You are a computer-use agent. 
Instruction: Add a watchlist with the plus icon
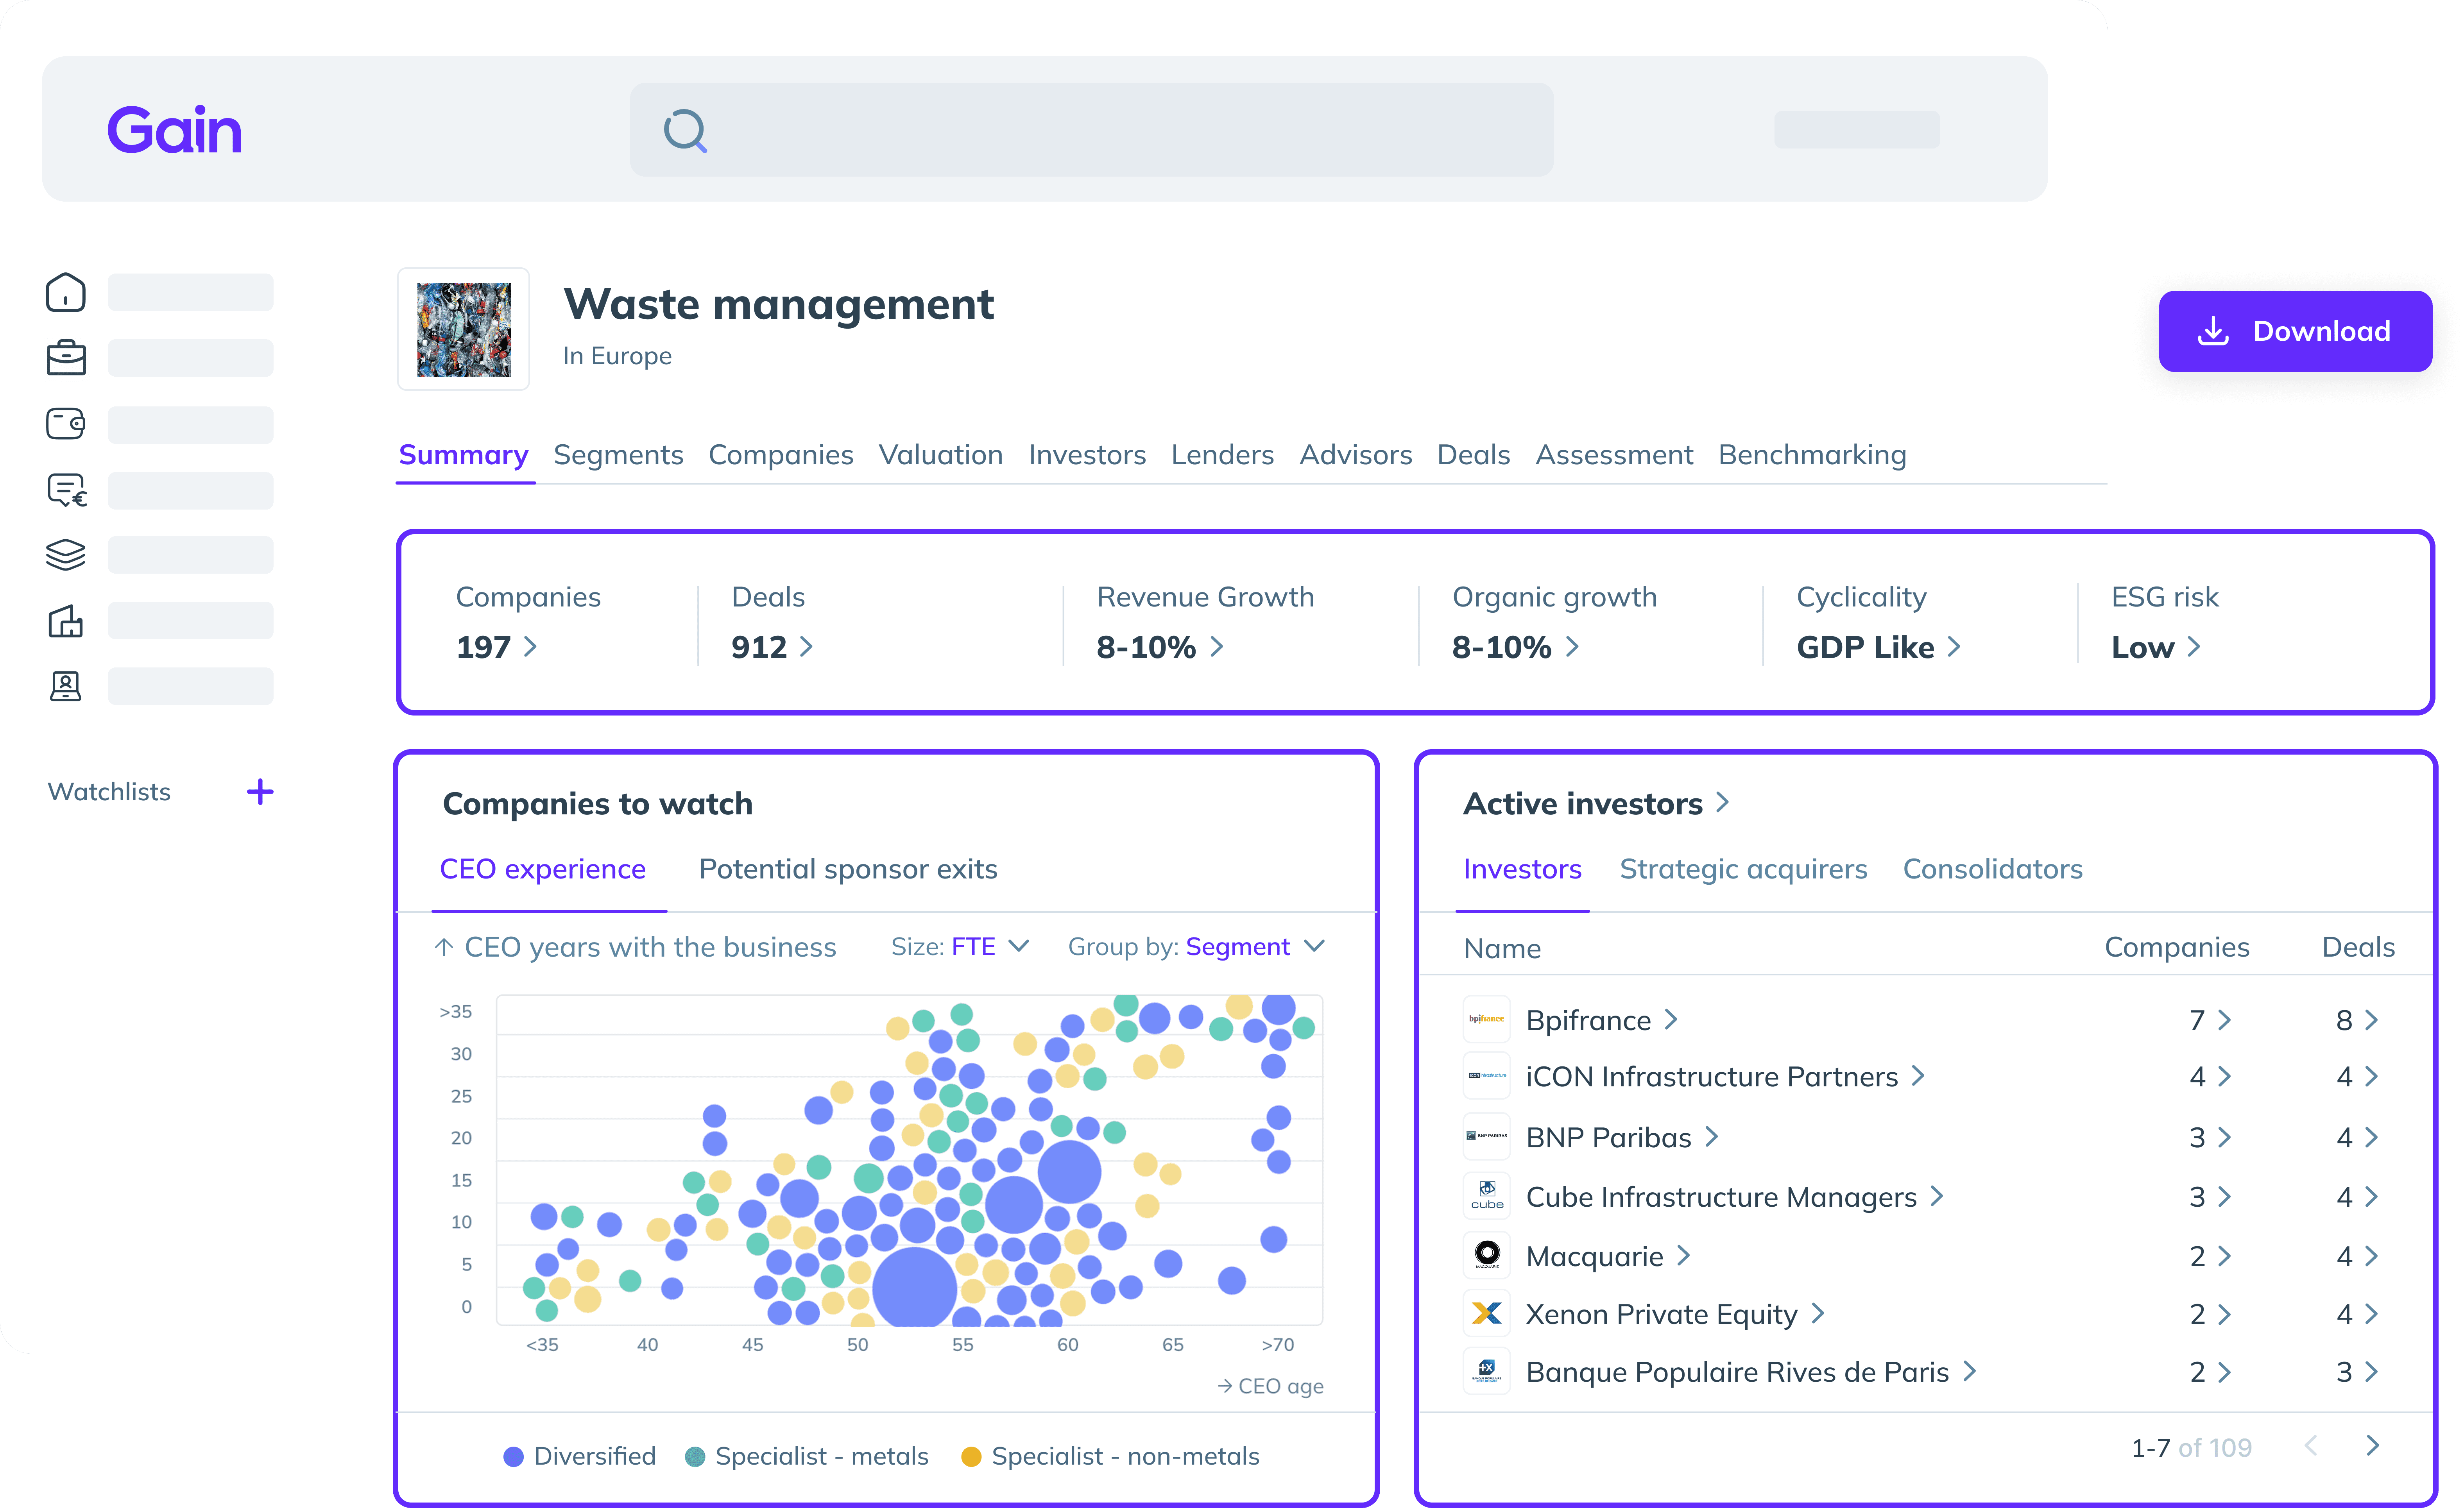[x=260, y=792]
